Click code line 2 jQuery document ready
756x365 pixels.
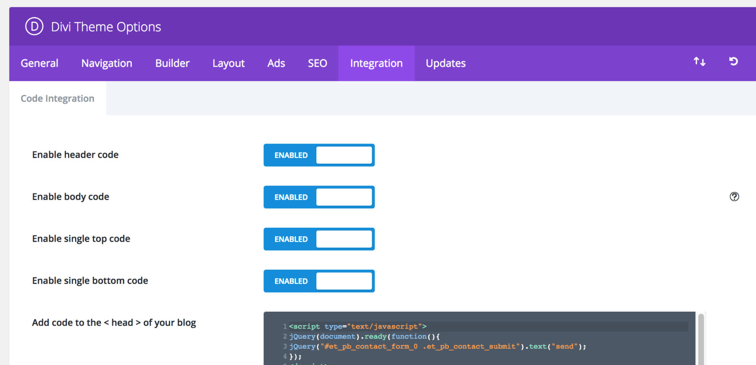365,336
